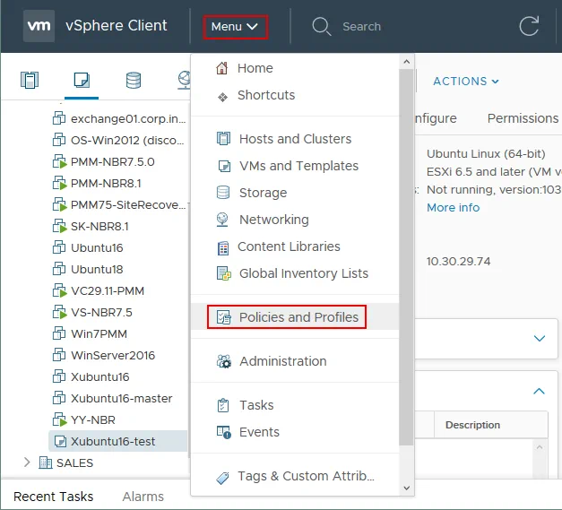
Task: Open the Alarms tab
Action: pos(143,496)
